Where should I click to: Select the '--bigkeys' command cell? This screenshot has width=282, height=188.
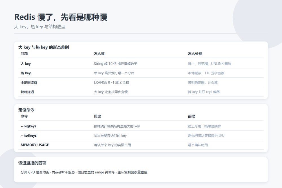[x=28, y=126]
